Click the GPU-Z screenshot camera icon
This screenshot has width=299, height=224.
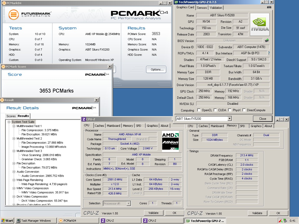point(269,7)
